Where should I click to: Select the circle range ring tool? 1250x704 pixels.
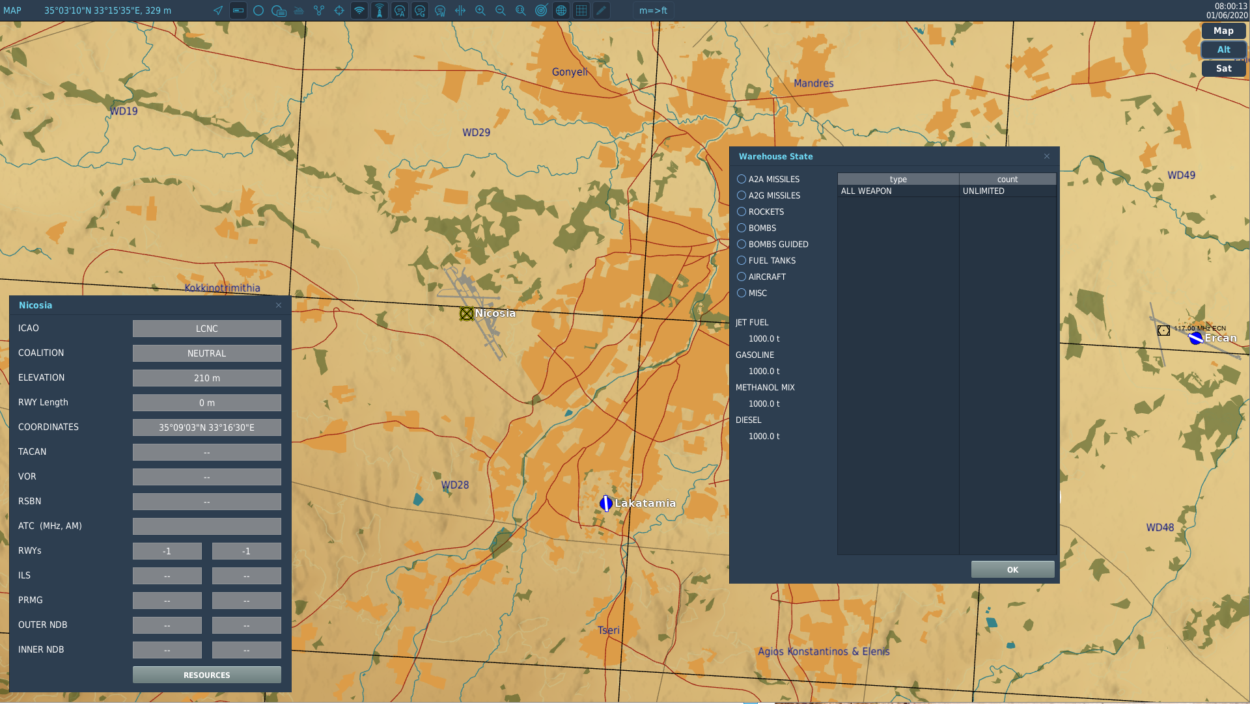tap(258, 10)
